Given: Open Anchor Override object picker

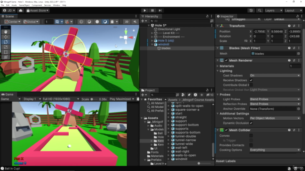Looking at the screenshot, I should (x=299, y=109).
